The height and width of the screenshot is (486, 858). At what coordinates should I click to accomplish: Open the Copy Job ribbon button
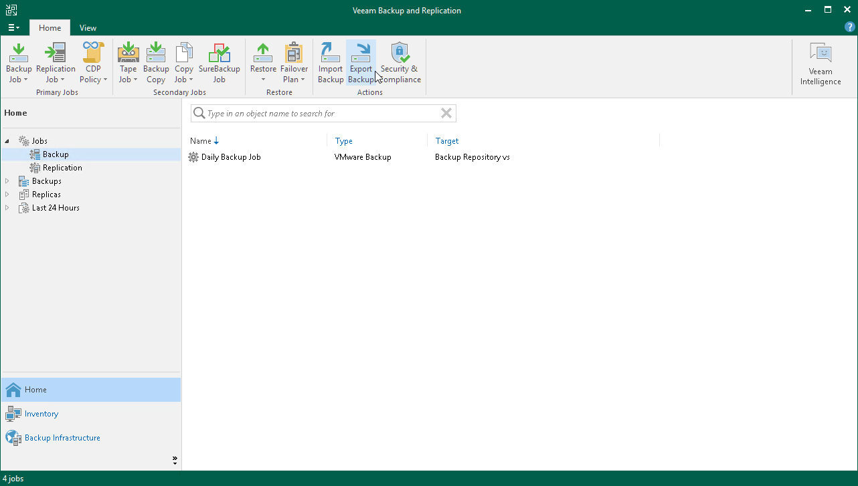click(184, 63)
